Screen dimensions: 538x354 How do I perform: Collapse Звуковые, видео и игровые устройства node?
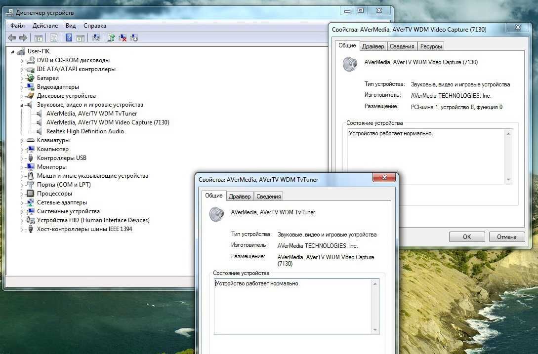pos(22,105)
